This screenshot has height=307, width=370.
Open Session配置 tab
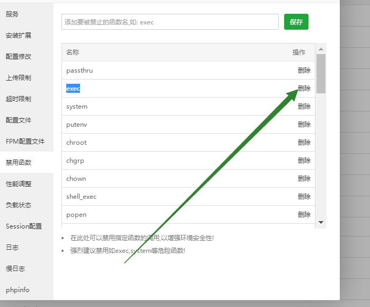click(x=24, y=226)
